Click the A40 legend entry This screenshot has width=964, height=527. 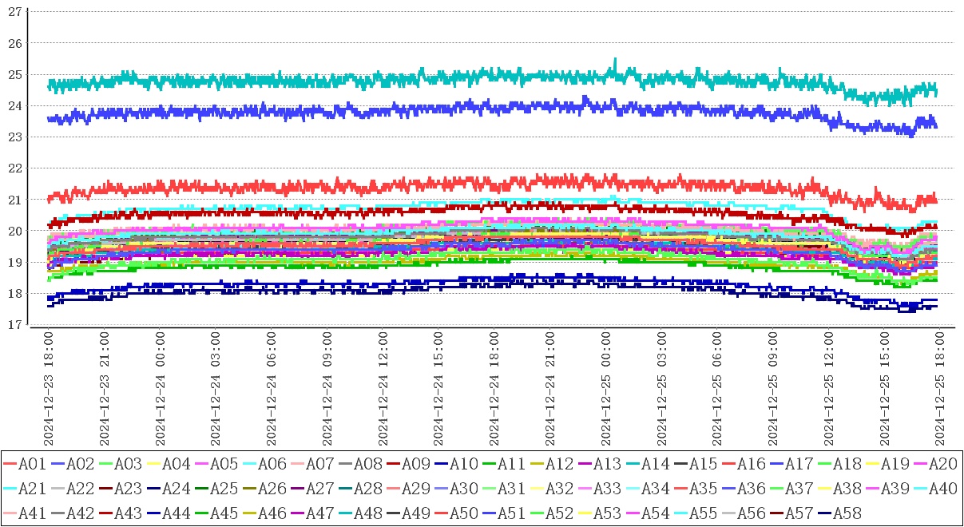(942, 488)
